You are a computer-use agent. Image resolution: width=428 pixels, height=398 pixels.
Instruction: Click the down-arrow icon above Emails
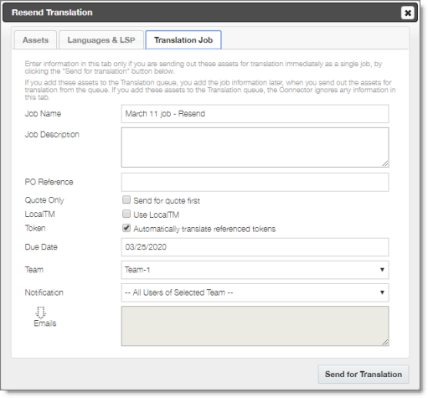(x=41, y=313)
